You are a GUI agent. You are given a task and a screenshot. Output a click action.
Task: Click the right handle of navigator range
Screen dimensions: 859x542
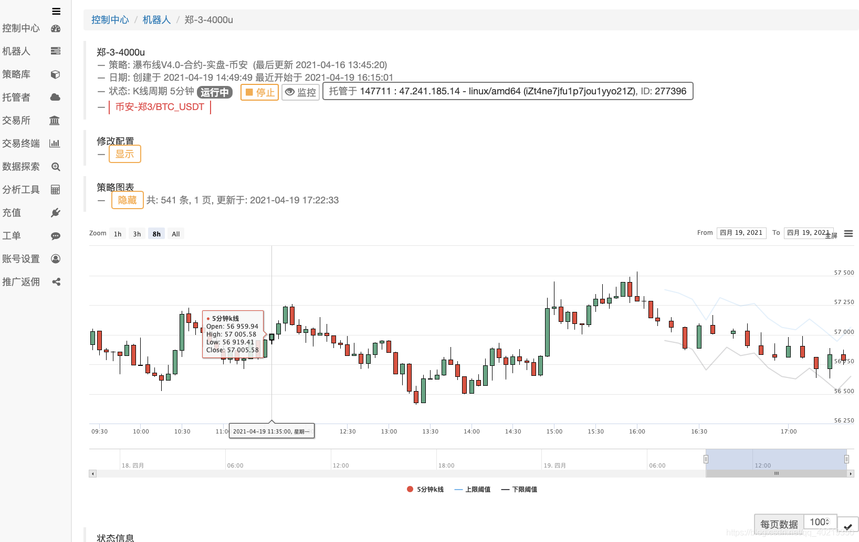(846, 459)
